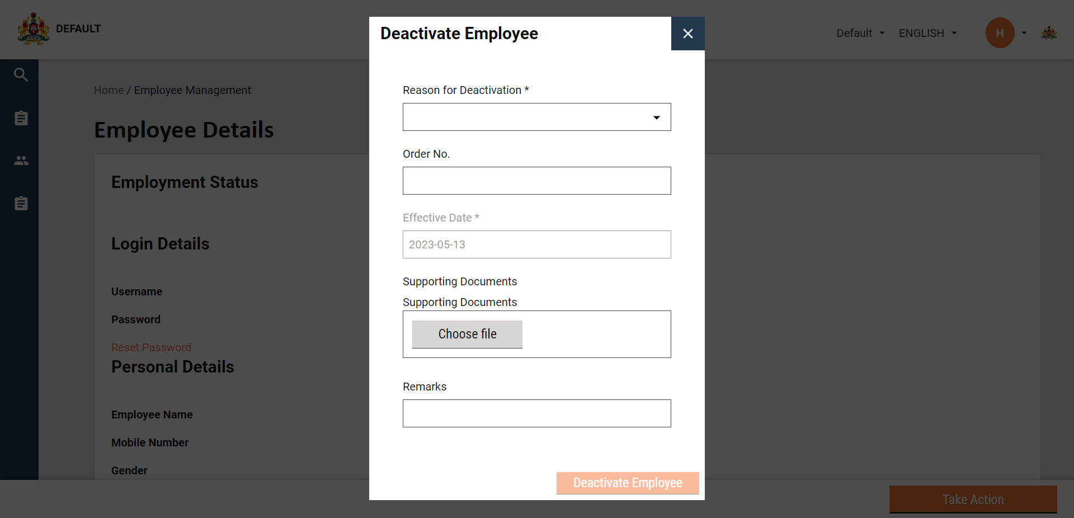Click the small emblem icon at top right
1074x518 pixels.
[1049, 33]
